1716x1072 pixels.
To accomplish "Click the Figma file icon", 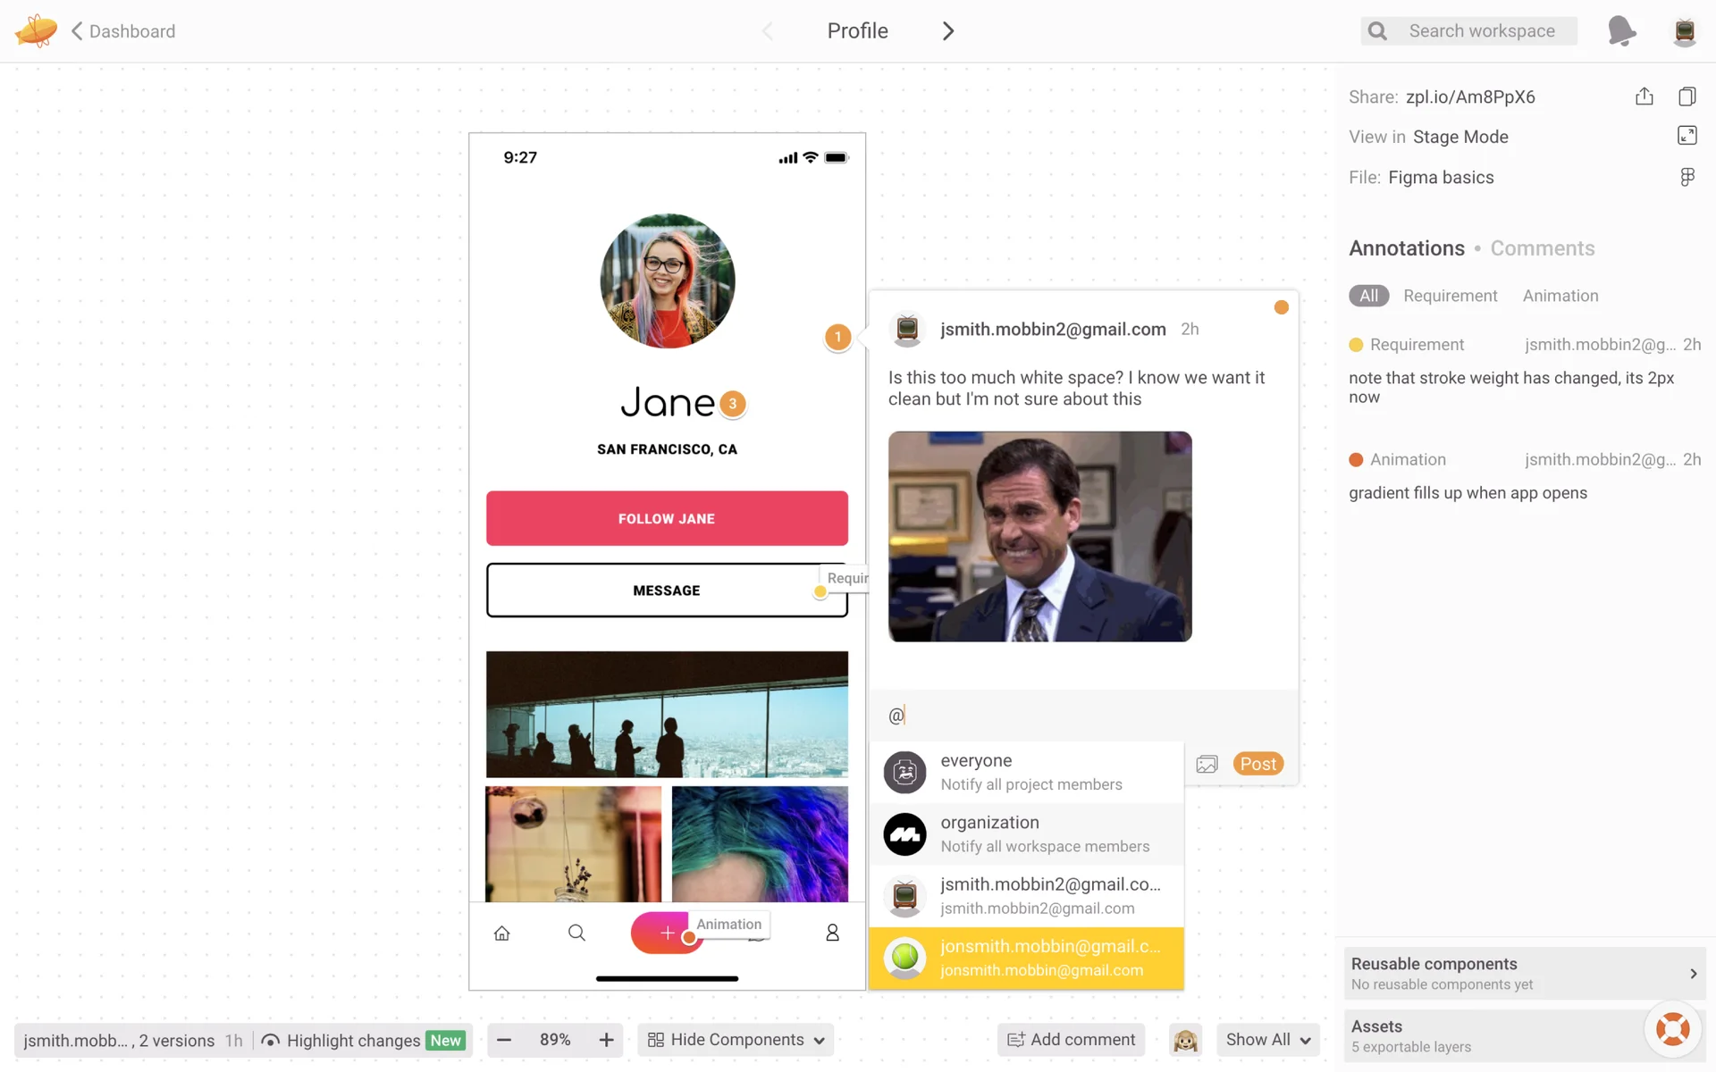I will tap(1687, 177).
